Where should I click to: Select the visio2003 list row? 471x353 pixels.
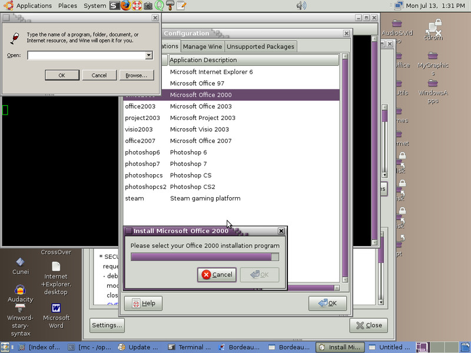click(231, 129)
